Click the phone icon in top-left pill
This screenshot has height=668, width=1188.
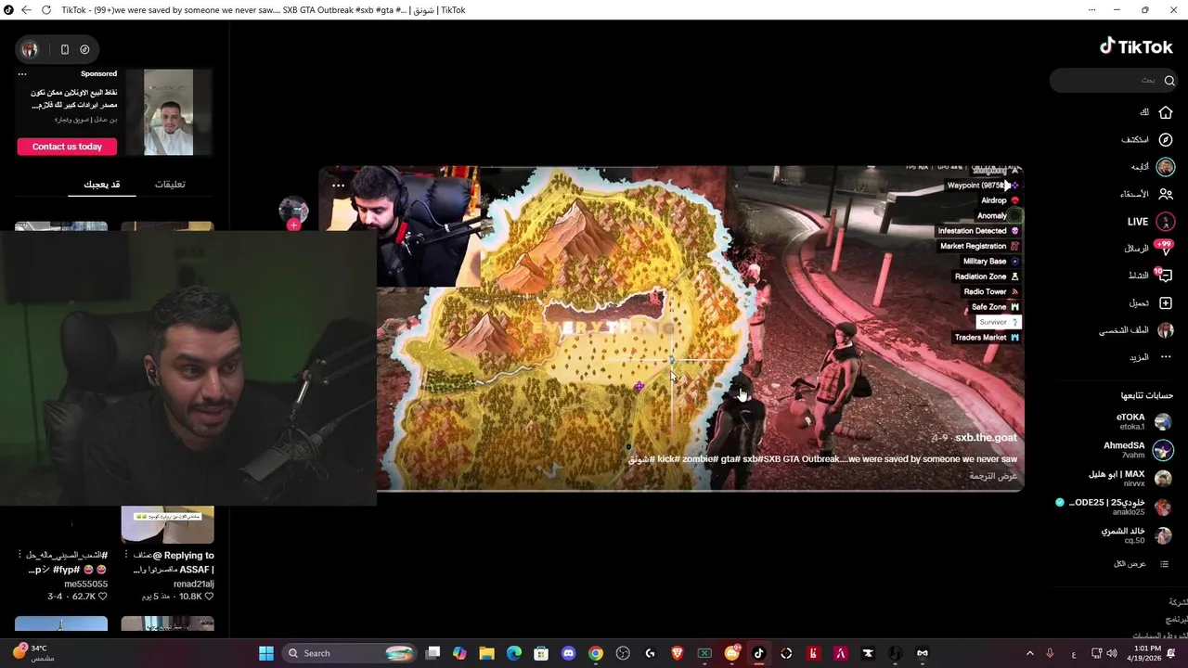(x=64, y=49)
